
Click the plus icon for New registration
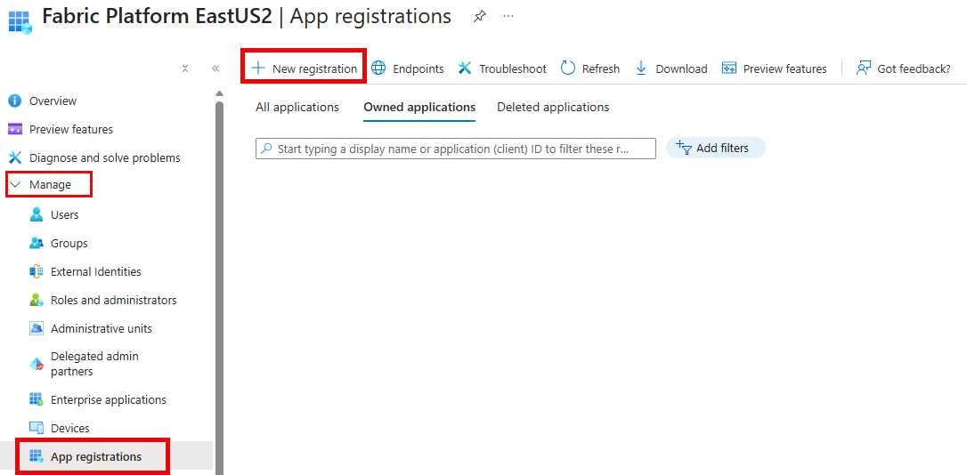coord(258,68)
